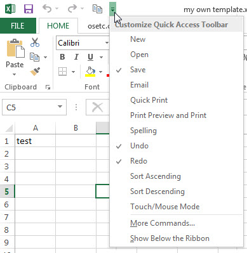This screenshot has height=253, width=247.
Task: Choose Show Below the Ribbon
Action: [177, 238]
